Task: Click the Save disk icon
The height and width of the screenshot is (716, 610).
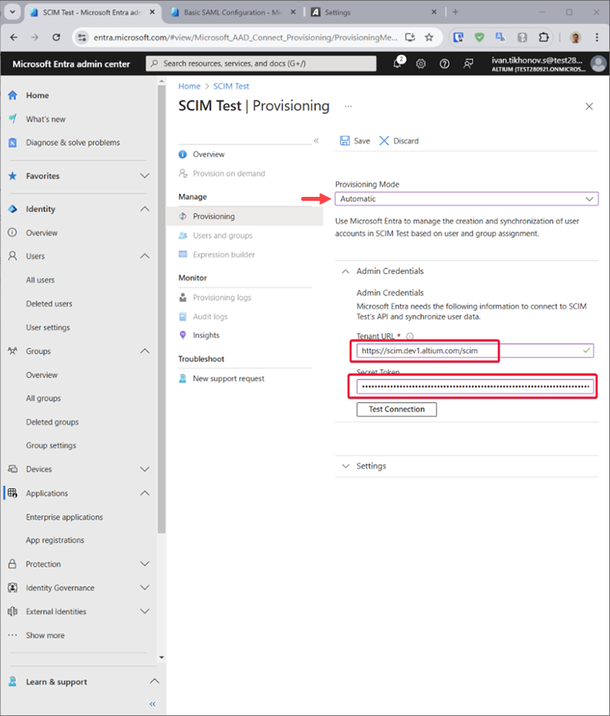Action: point(345,141)
